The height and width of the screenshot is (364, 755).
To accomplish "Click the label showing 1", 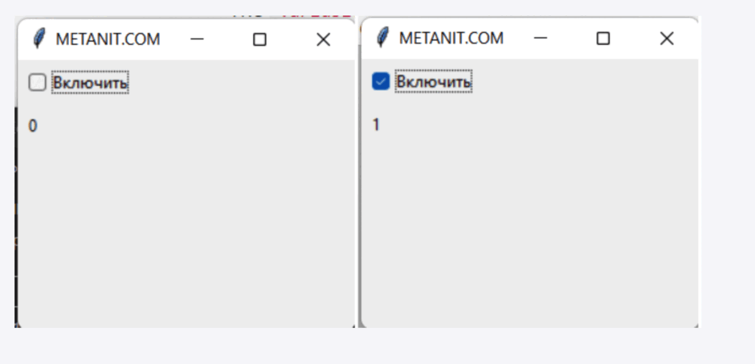I will (x=376, y=125).
